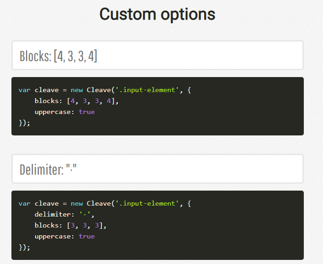Click the "blocks: [4, 3, 3, 4]" code line
The width and height of the screenshot is (323, 264).
point(76,101)
